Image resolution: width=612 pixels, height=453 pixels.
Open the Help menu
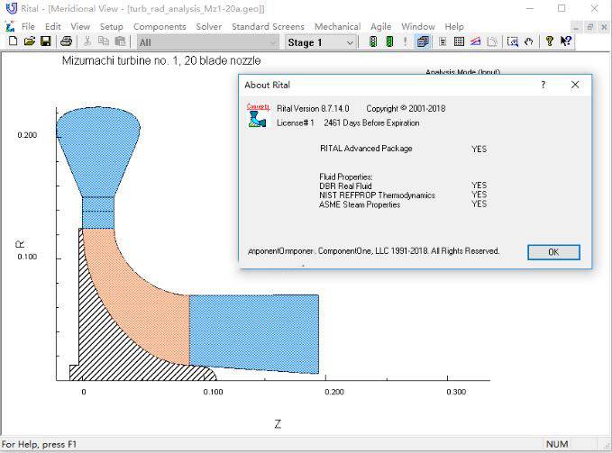click(x=454, y=26)
